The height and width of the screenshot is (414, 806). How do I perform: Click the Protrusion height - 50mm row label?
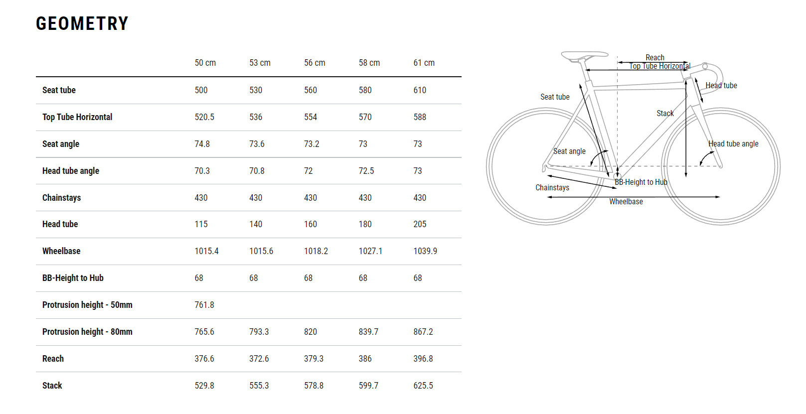87,305
